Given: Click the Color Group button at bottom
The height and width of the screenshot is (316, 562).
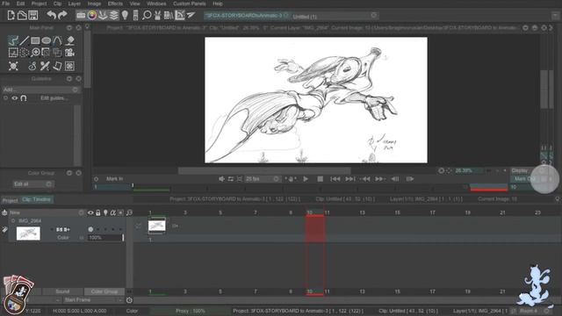Looking at the screenshot, I should coord(104,291).
